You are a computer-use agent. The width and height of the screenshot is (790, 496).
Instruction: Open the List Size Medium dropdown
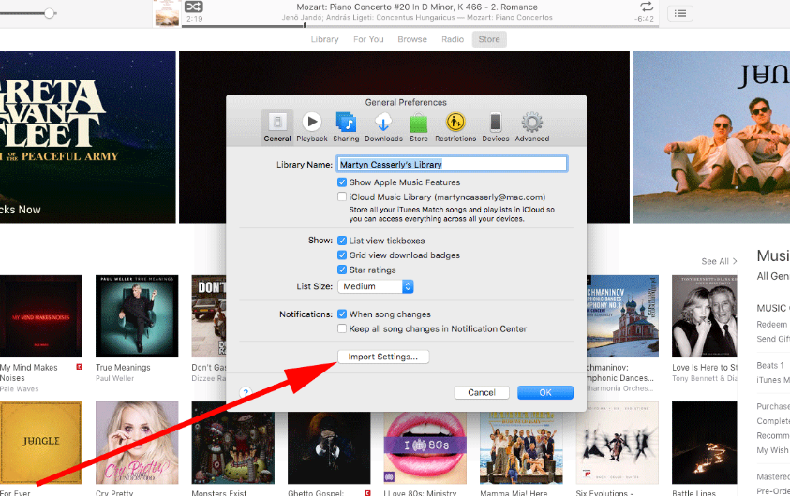[376, 286]
